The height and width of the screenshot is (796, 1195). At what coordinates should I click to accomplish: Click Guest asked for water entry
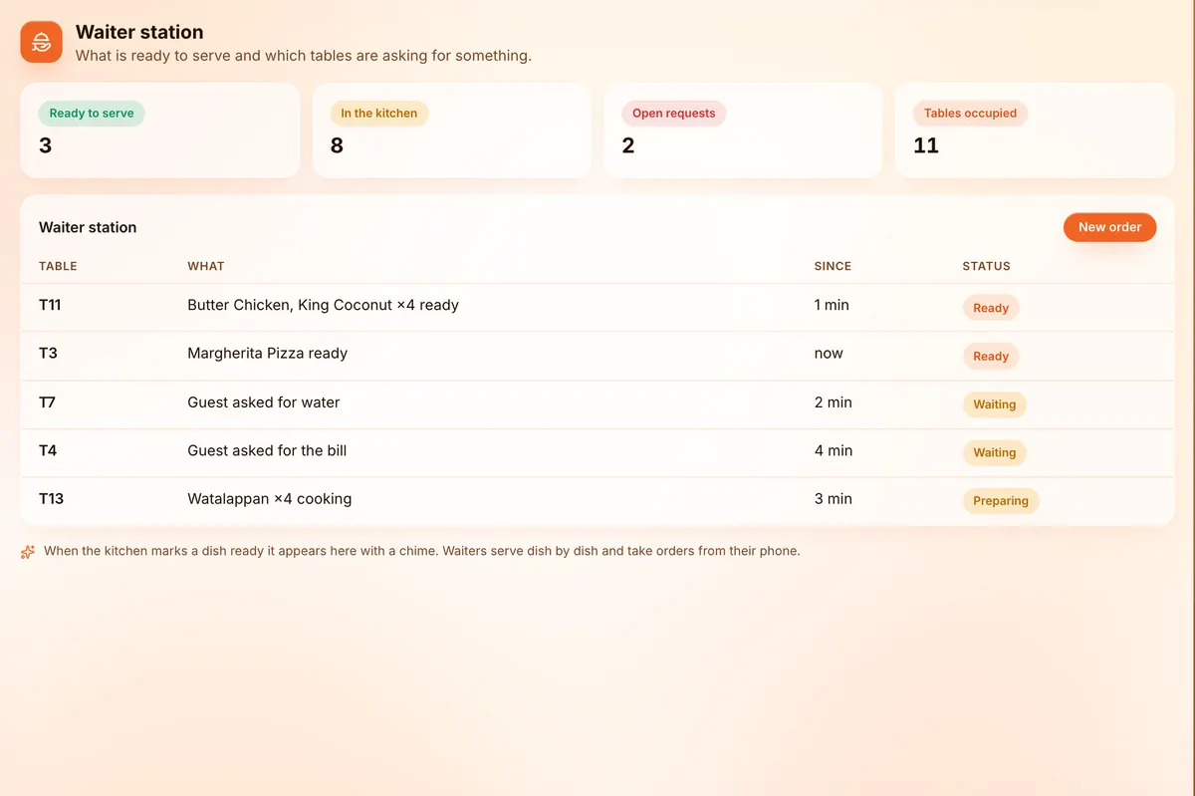pos(264,402)
